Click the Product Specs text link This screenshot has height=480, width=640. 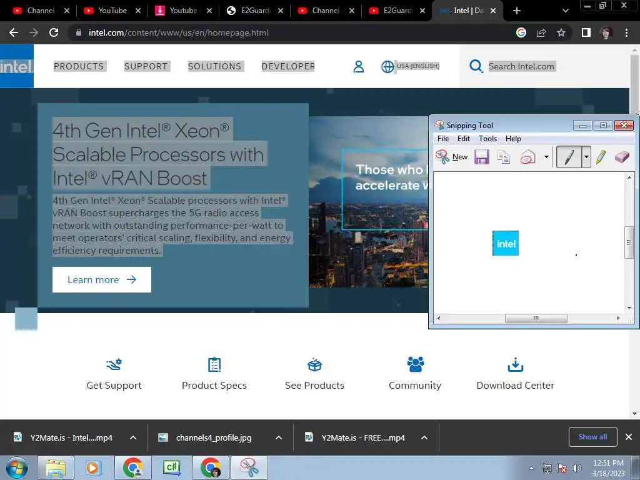click(214, 385)
